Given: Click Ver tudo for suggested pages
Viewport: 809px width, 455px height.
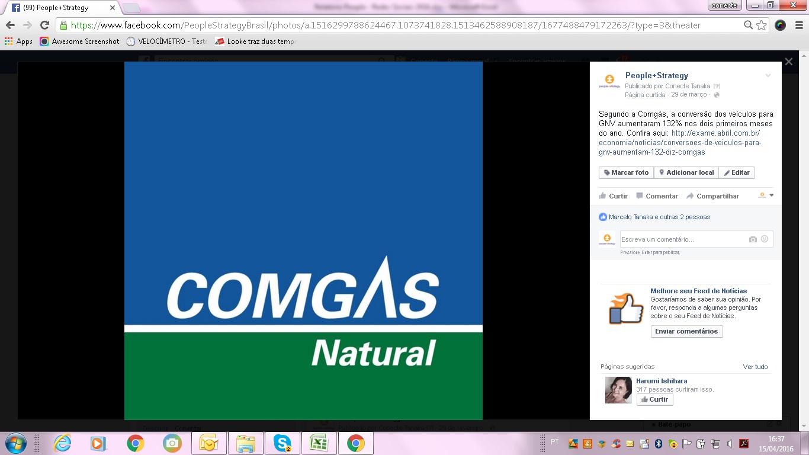Looking at the screenshot, I should (x=755, y=367).
